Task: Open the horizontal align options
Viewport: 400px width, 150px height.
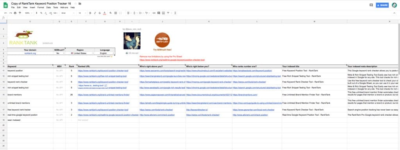Action: pyautogui.click(x=129, y=13)
